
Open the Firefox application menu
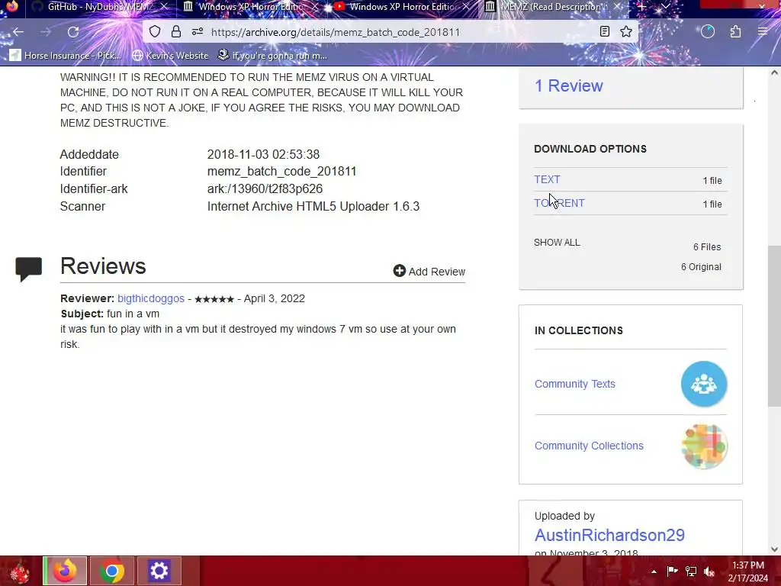[763, 32]
